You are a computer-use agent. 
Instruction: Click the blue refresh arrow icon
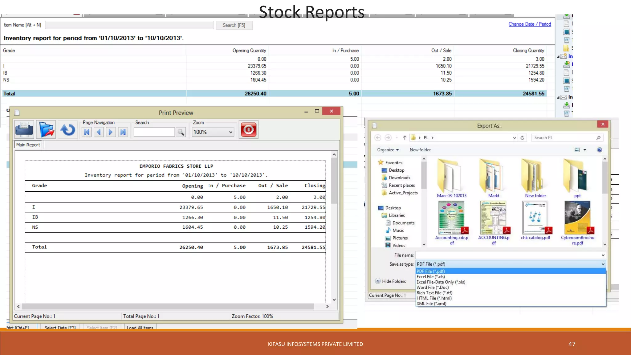pyautogui.click(x=67, y=129)
